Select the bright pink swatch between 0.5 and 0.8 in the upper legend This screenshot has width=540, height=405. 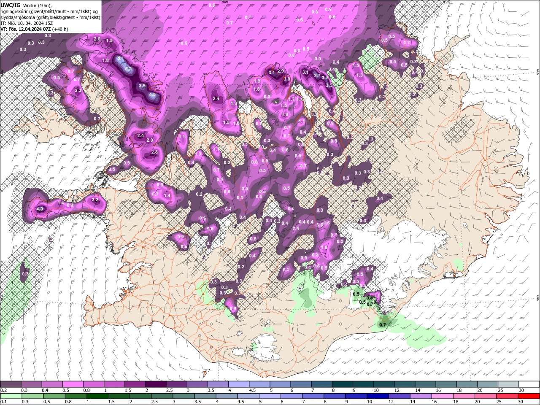click(x=73, y=384)
